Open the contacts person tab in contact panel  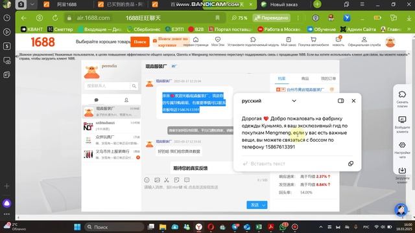pyautogui.click(x=126, y=100)
